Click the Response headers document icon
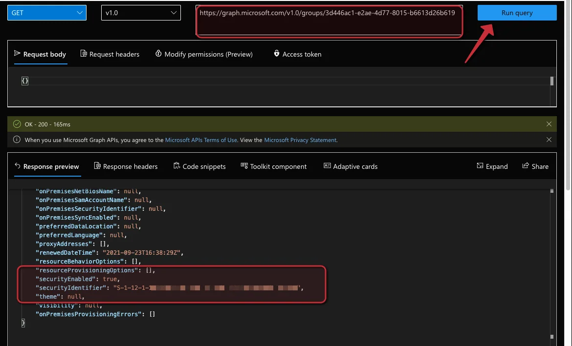 (x=97, y=166)
